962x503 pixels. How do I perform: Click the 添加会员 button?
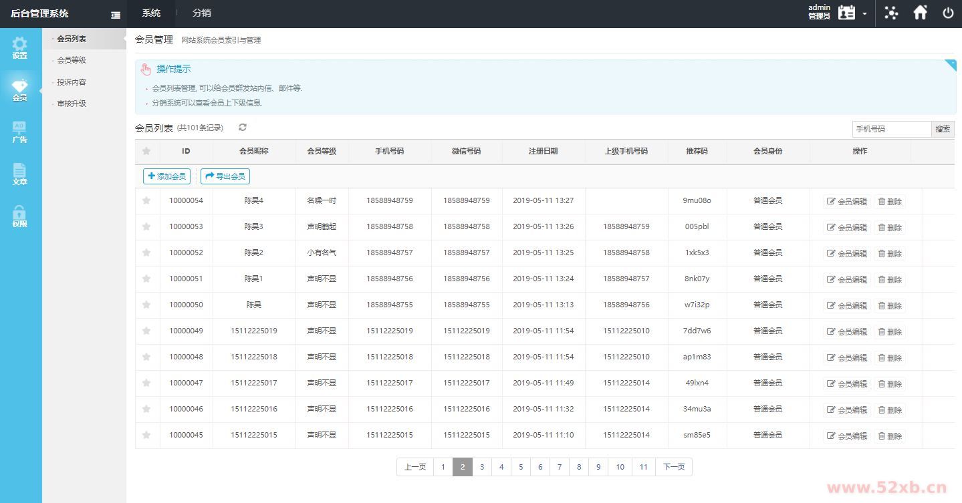tap(166, 176)
